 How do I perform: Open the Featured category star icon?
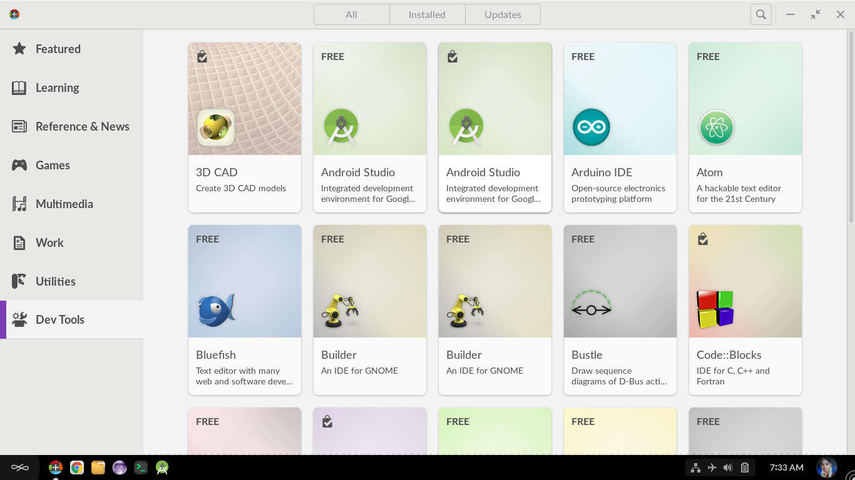[x=19, y=49]
